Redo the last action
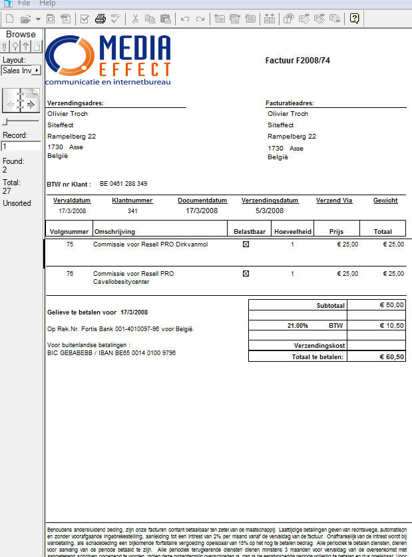The height and width of the screenshot is (557, 412). (200, 19)
